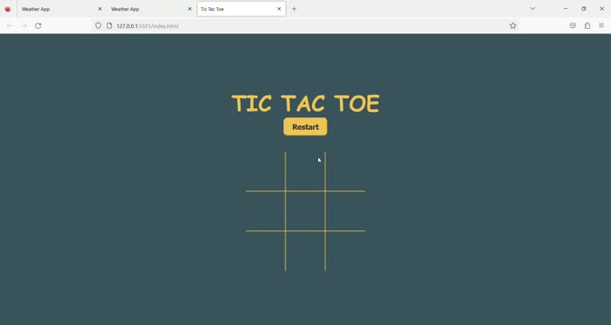Viewport: 611px width, 325px height.
Task: Reload the page with the refresh icon
Action: tap(38, 25)
